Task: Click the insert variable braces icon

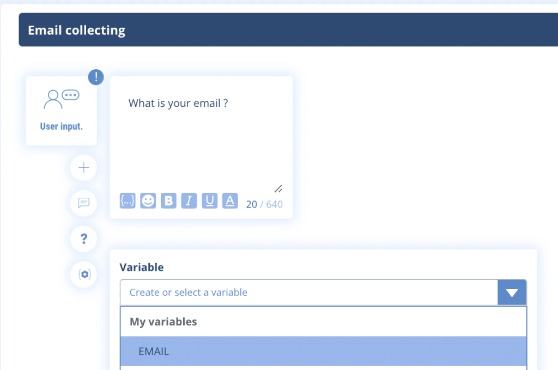Action: click(128, 201)
